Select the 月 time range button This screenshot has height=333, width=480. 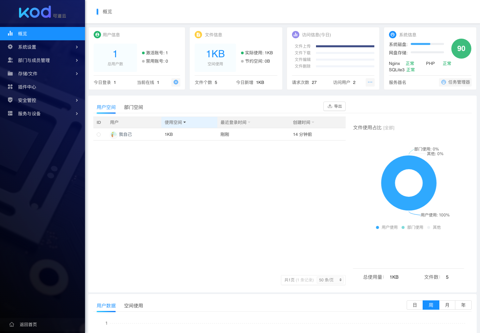[447, 305]
